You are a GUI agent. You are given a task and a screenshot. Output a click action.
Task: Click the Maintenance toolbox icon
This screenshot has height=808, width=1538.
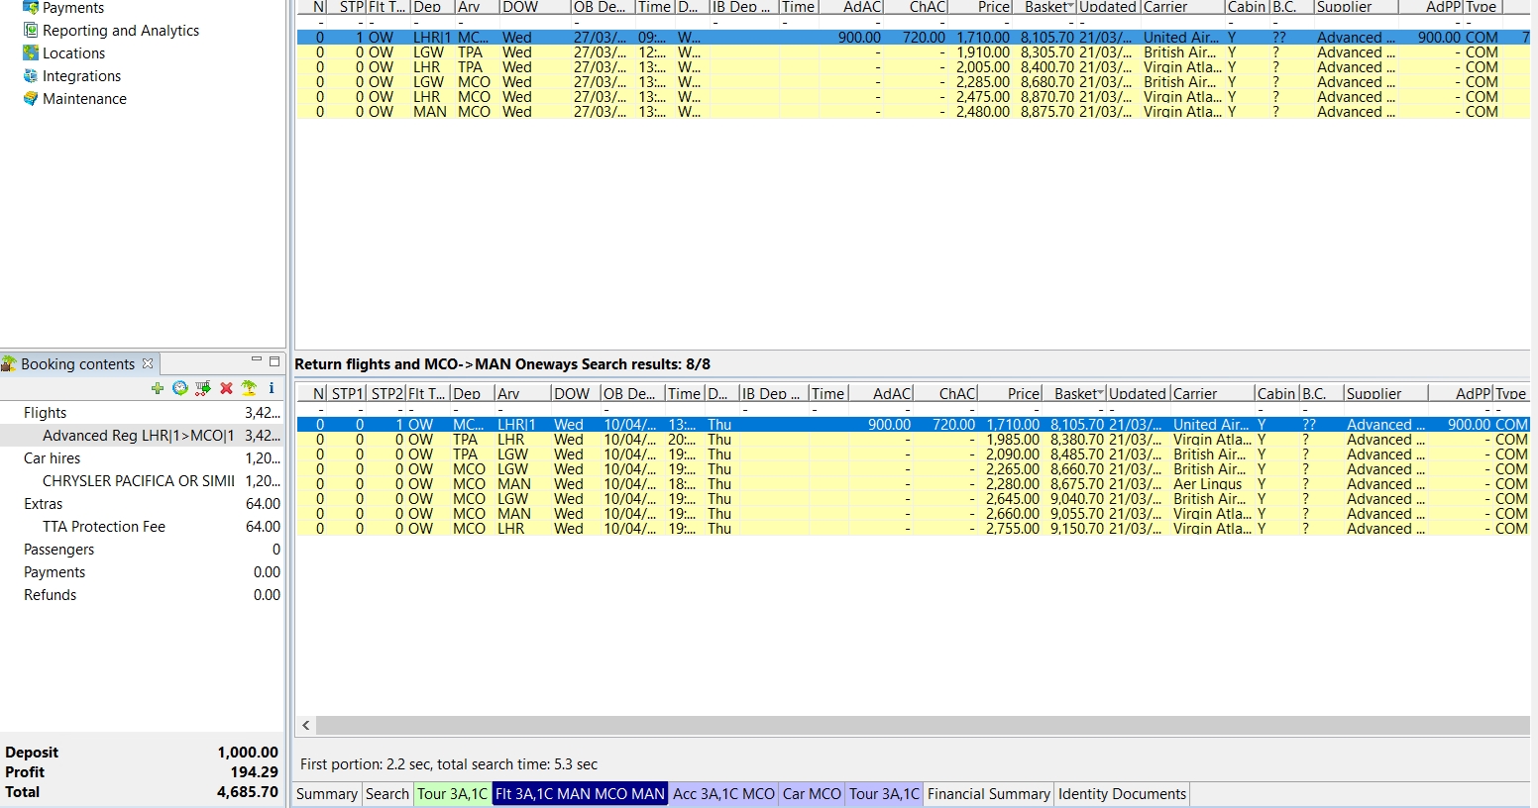31,98
